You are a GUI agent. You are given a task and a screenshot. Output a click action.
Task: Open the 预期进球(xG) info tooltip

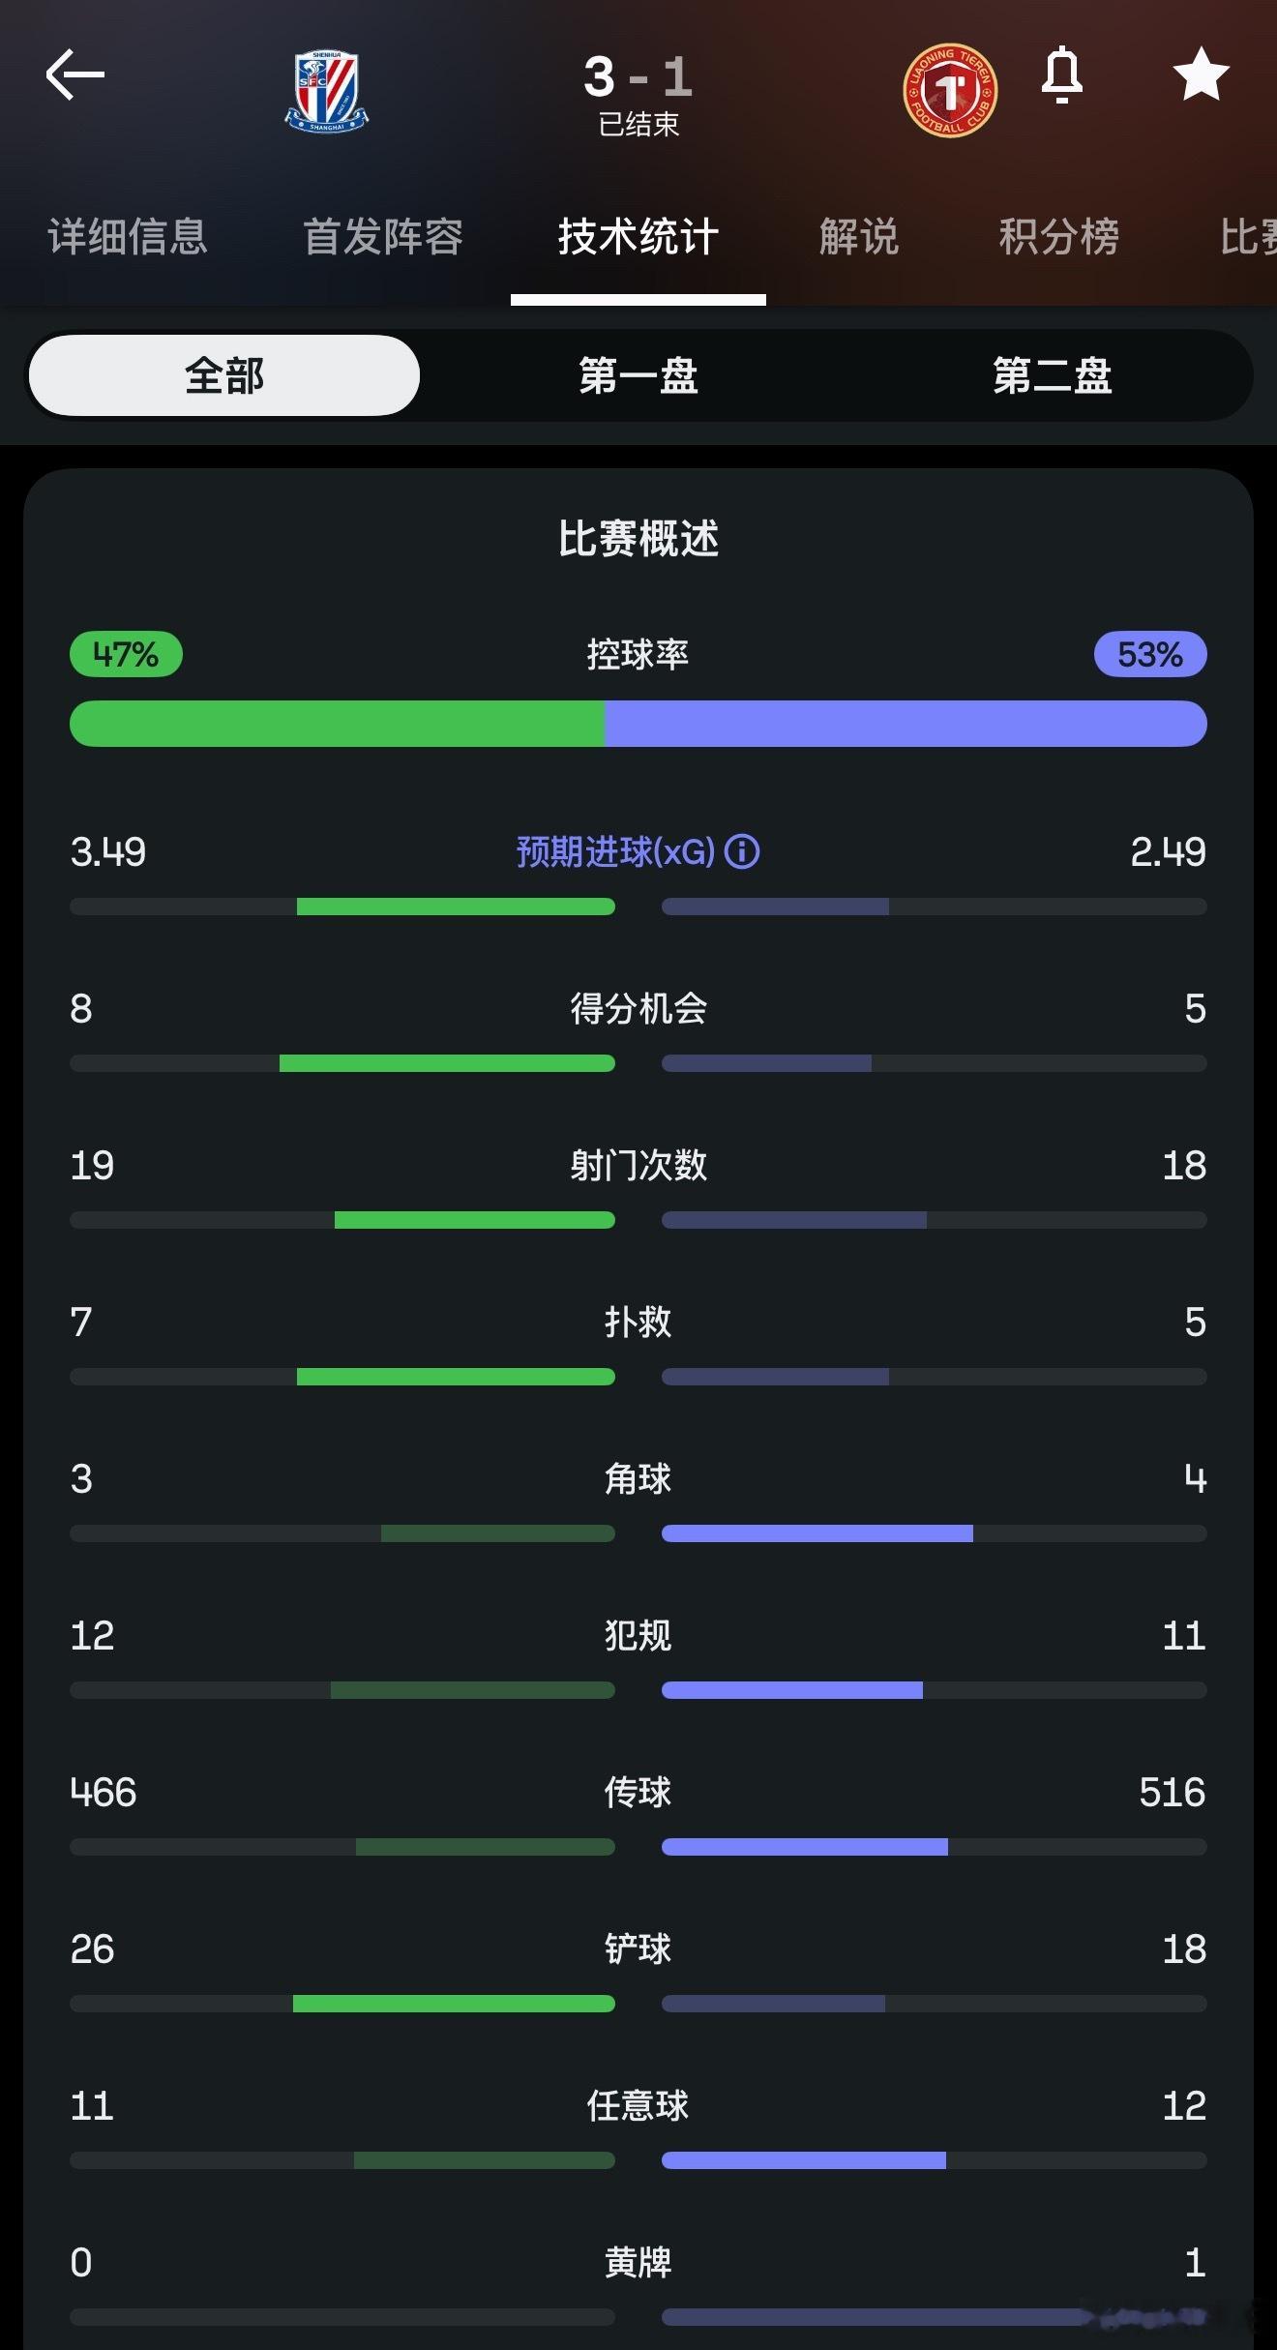(x=743, y=852)
